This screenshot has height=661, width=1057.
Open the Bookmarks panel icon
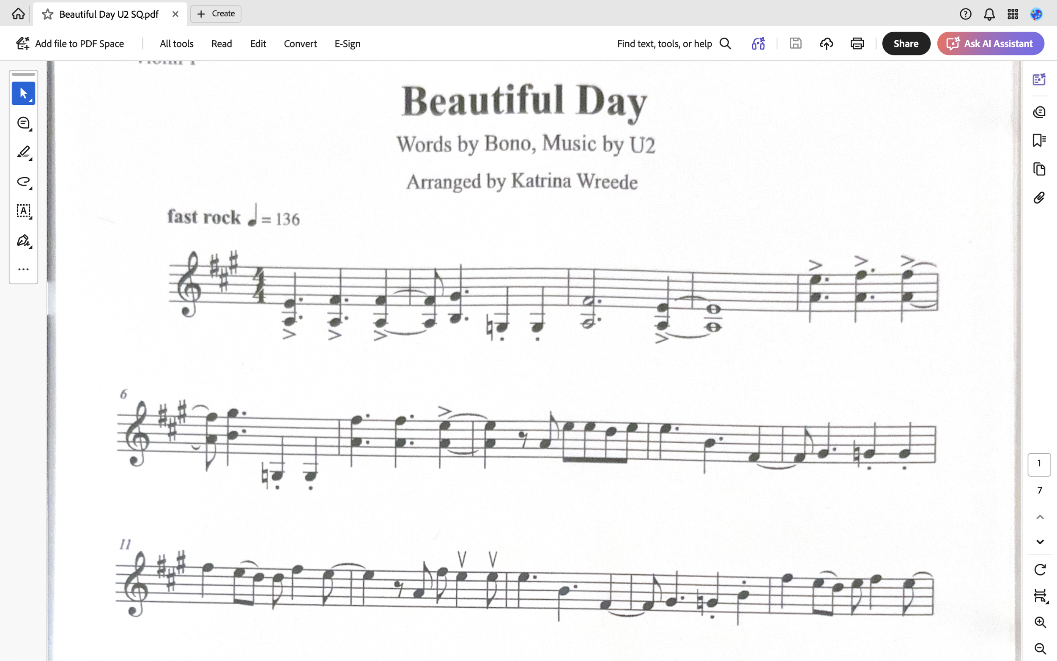pyautogui.click(x=1039, y=140)
